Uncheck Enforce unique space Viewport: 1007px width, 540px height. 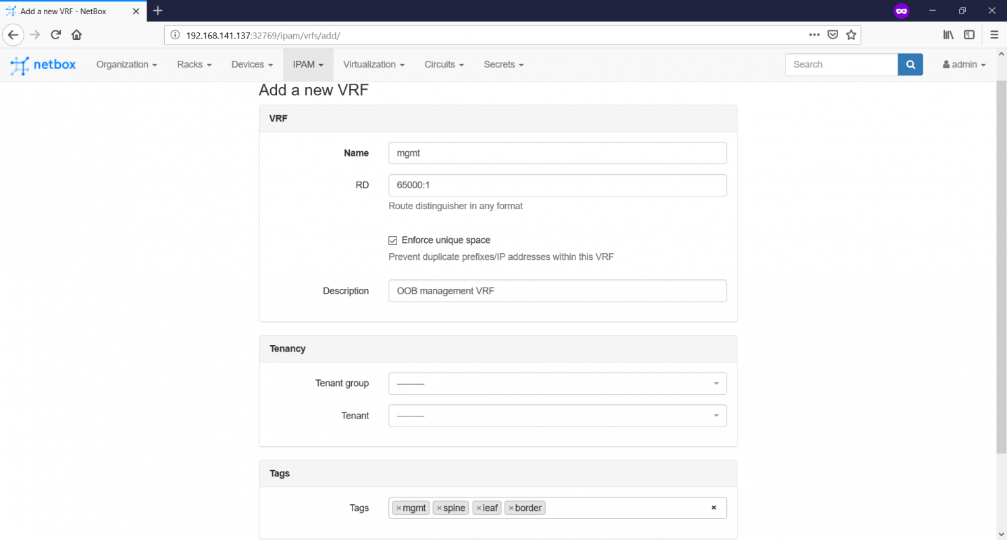tap(392, 240)
